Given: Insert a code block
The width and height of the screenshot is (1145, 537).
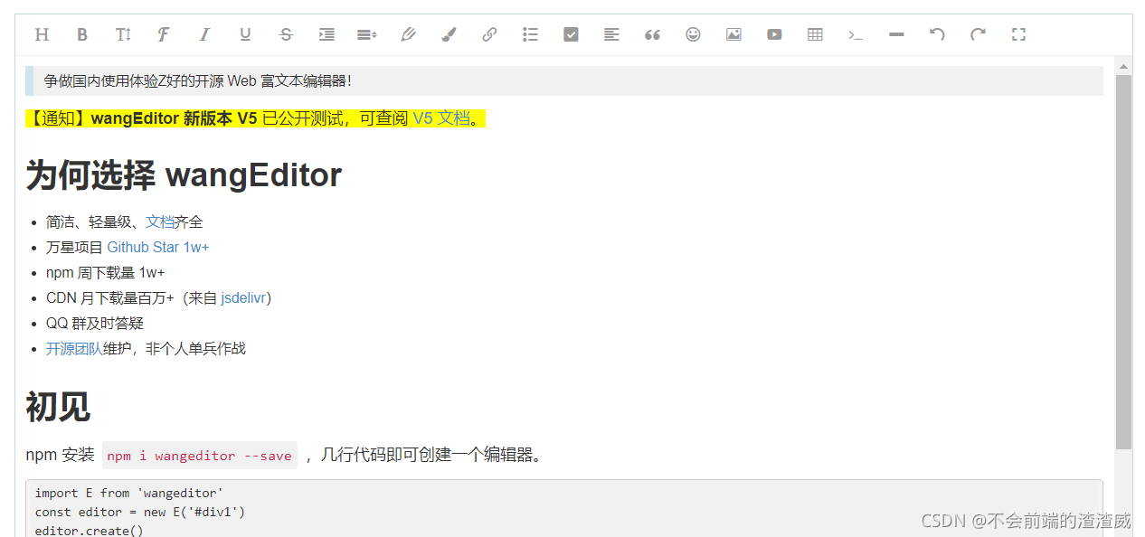Looking at the screenshot, I should (856, 34).
